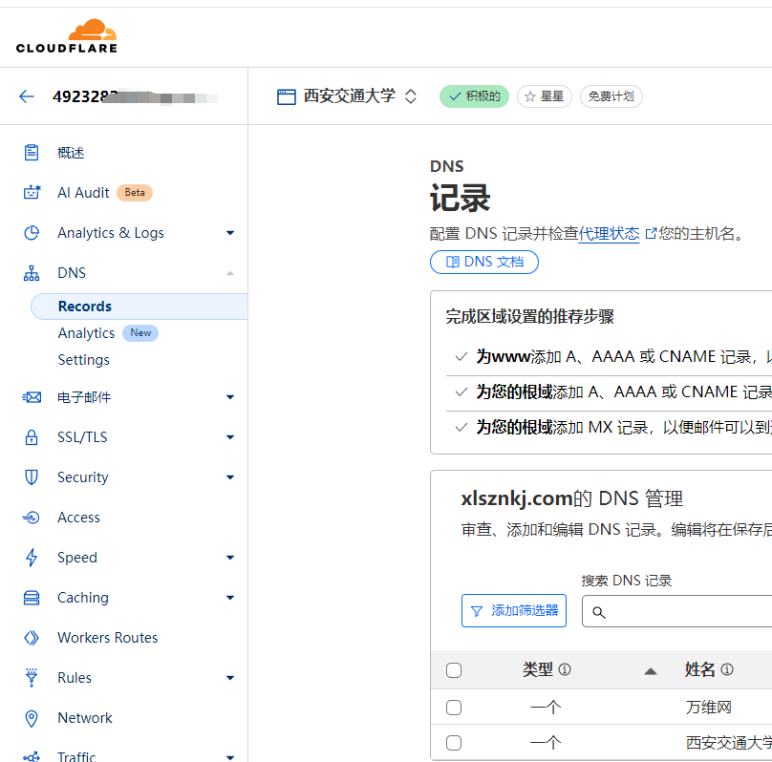This screenshot has width=772, height=762.
Task: Click the Access arrow icon
Action: click(31, 518)
